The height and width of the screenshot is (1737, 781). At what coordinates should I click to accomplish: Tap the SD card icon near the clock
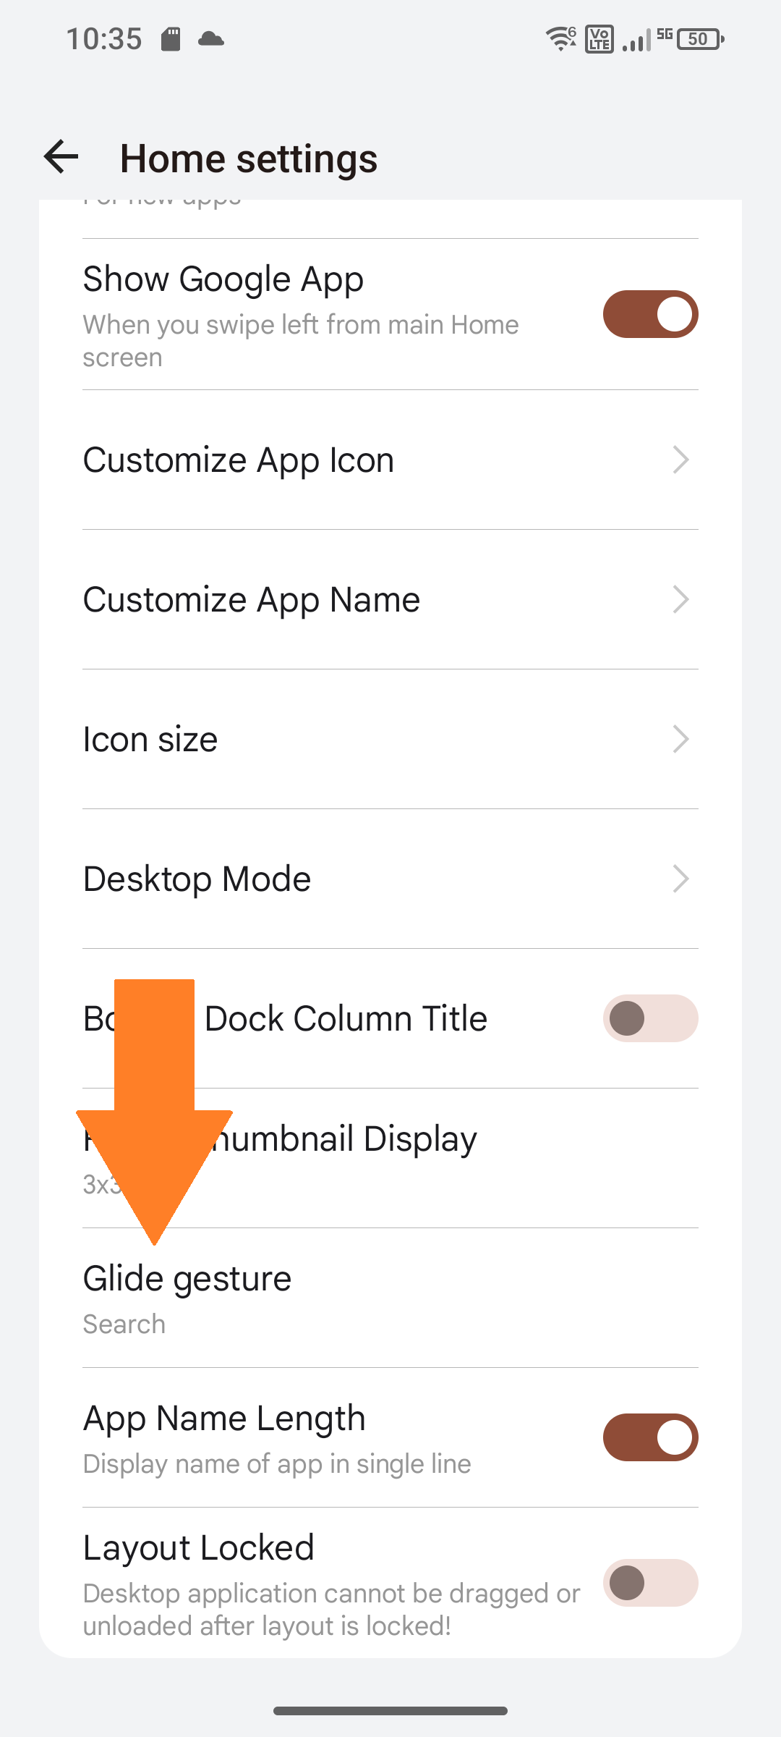(x=171, y=39)
